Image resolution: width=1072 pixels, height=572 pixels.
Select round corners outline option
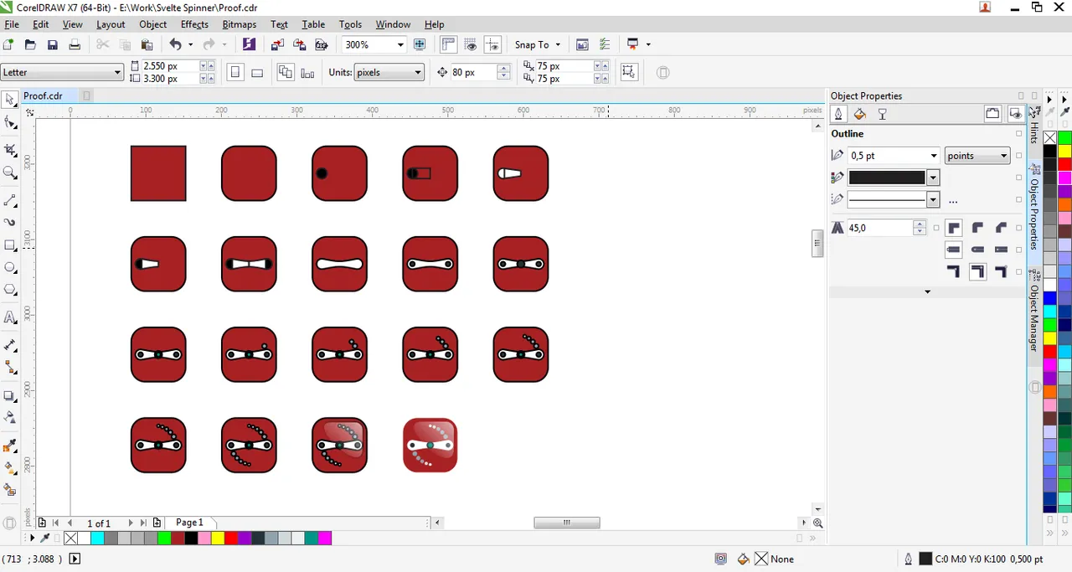(x=977, y=228)
